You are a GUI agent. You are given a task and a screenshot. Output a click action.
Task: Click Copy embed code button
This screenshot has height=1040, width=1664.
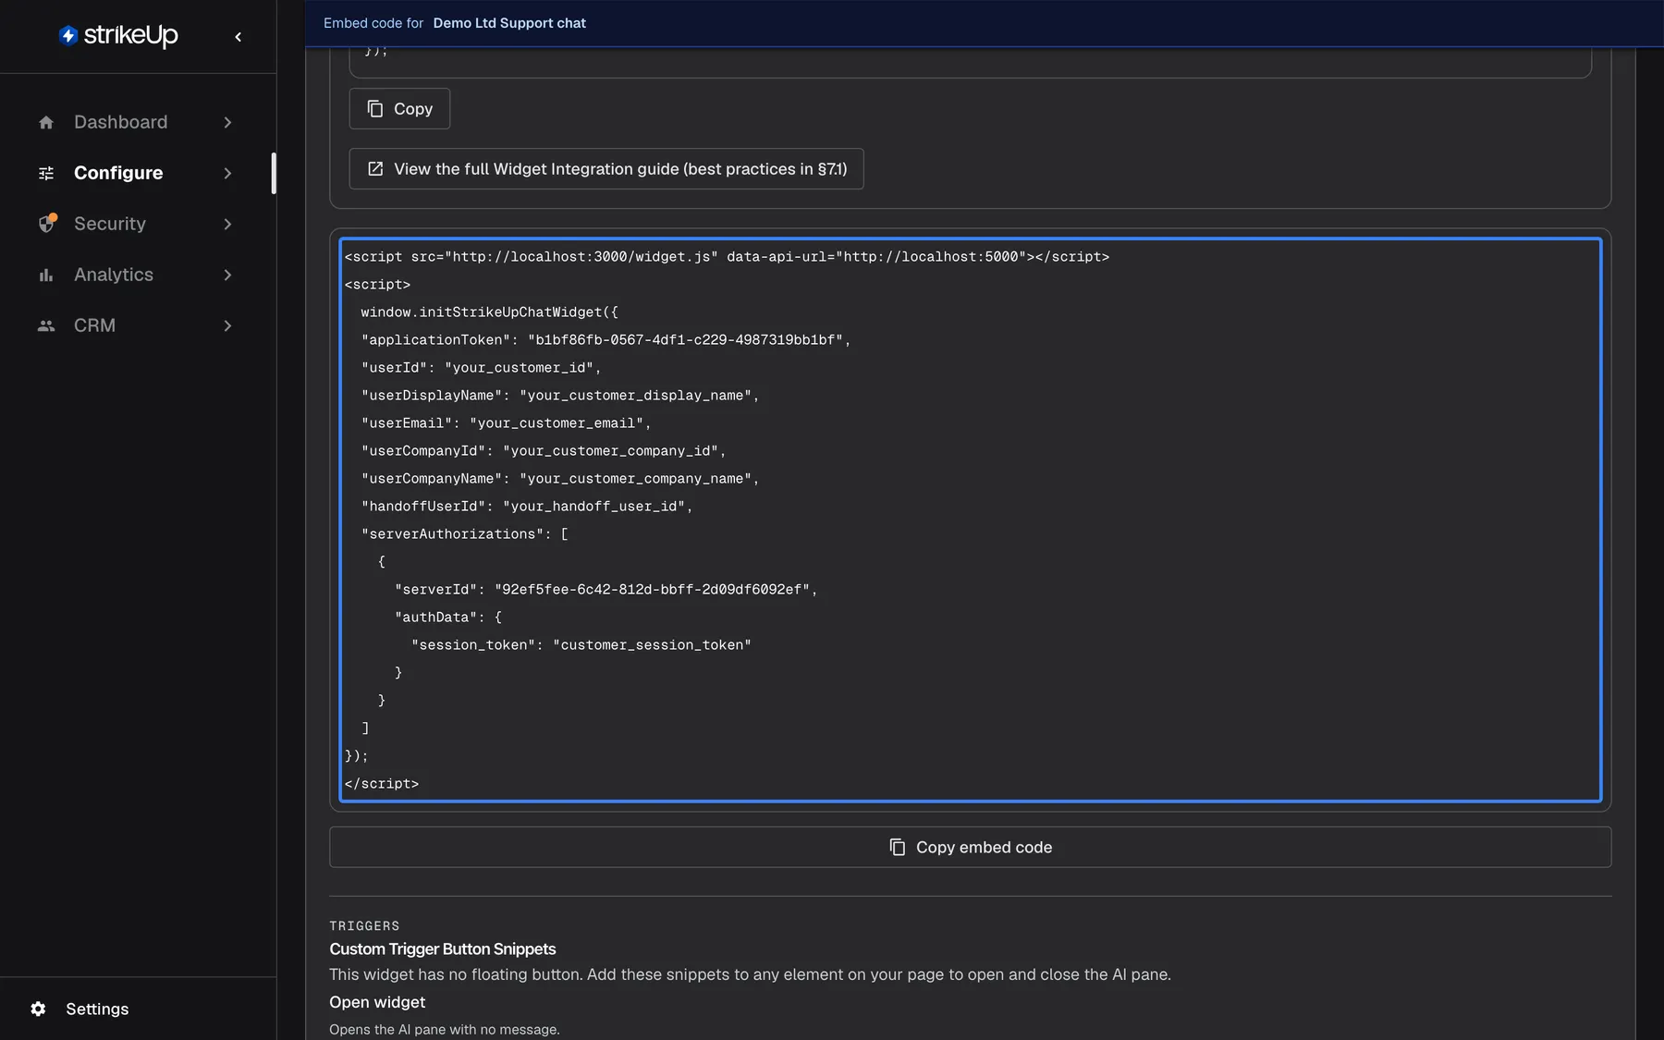pyautogui.click(x=970, y=847)
